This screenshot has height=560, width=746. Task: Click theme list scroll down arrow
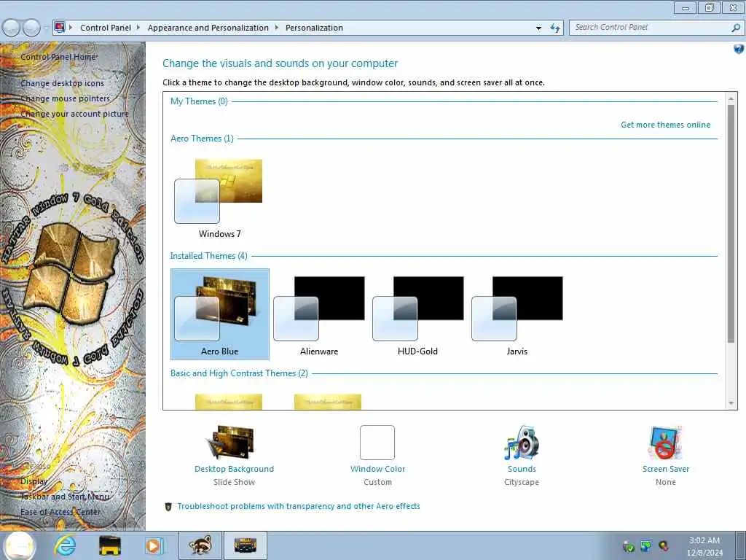click(x=731, y=403)
